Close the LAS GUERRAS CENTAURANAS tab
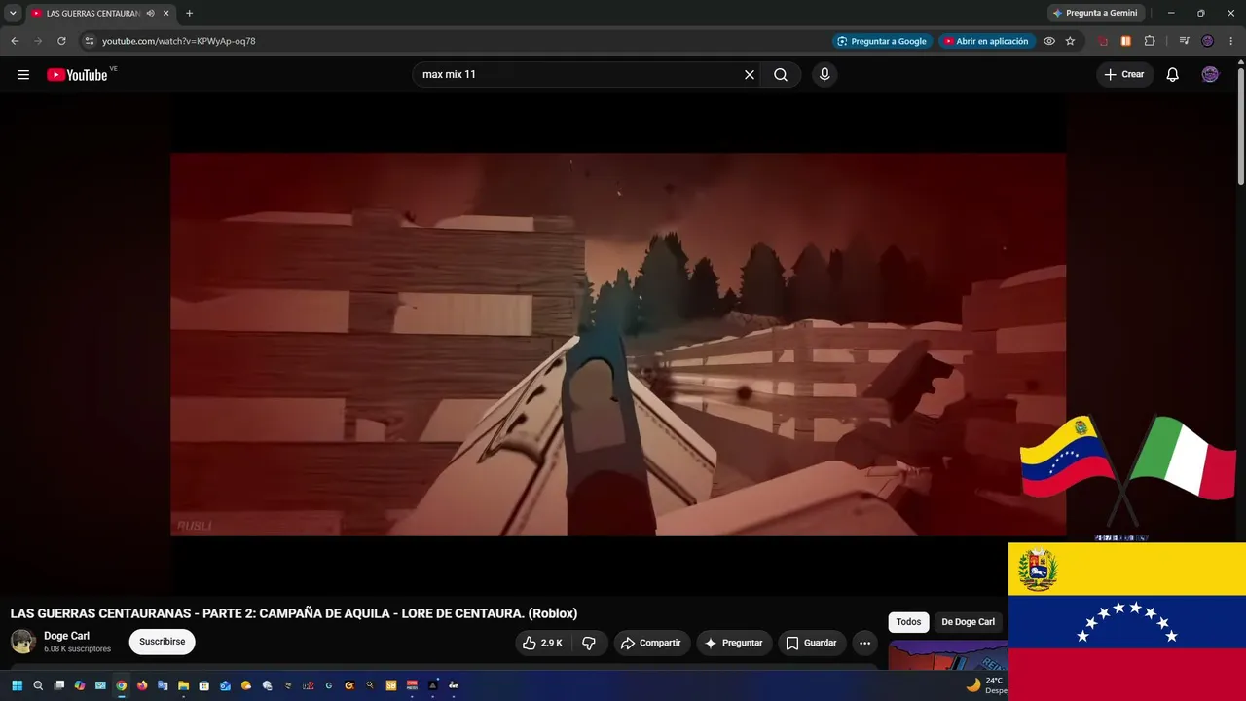 coord(166,13)
